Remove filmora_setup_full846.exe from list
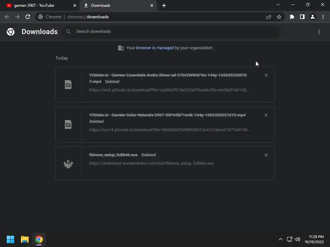 (x=266, y=155)
